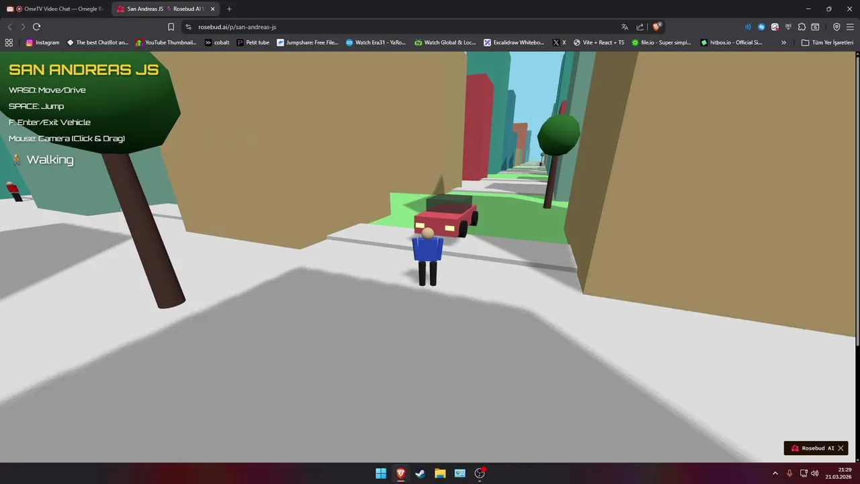Viewport: 860px width, 484px height.
Task: Show hidden system tray icons
Action: (775, 473)
